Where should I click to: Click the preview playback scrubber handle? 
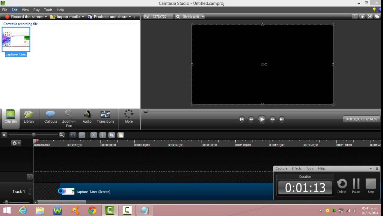pos(146,111)
